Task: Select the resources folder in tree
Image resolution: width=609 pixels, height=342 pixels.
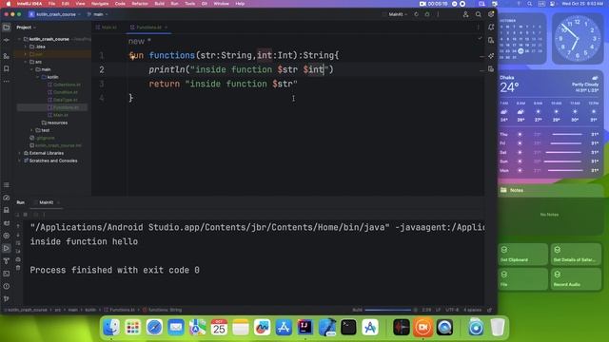Action: pyautogui.click(x=54, y=123)
